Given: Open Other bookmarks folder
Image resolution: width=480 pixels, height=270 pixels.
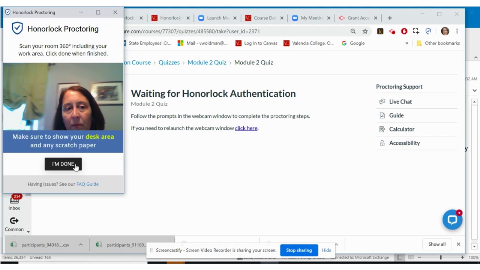Looking at the screenshot, I should (438, 43).
